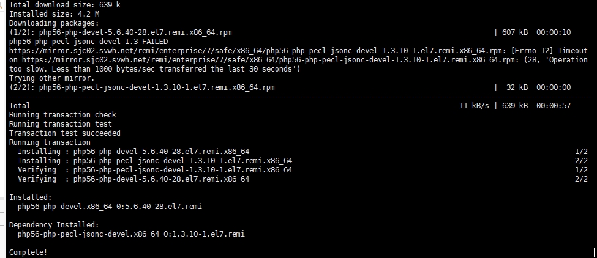Click the 'Complete!' output line

(x=28, y=252)
